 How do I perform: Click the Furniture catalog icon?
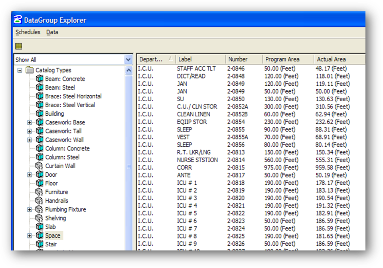39,192
